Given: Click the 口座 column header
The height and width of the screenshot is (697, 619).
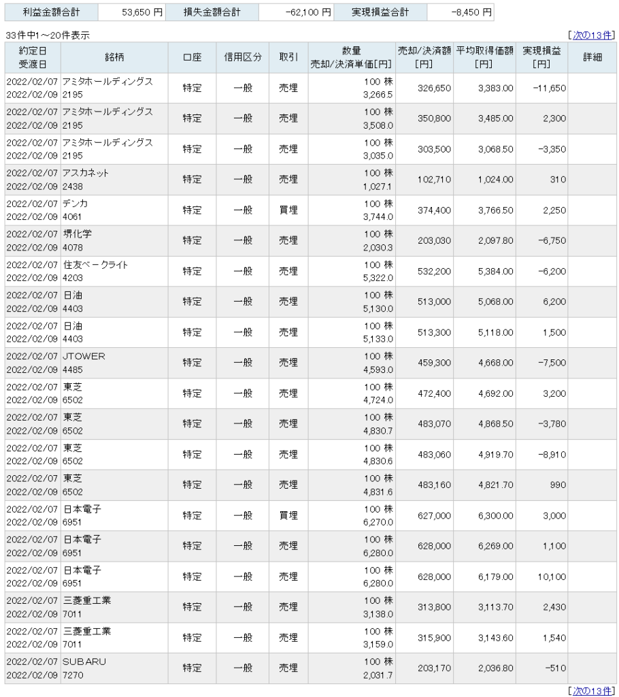Looking at the screenshot, I should (192, 57).
